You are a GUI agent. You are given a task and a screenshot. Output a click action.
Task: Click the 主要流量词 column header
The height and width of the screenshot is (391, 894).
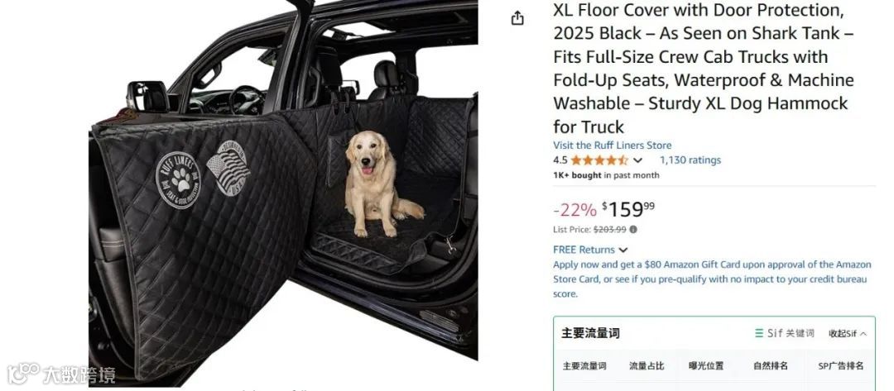(x=584, y=366)
